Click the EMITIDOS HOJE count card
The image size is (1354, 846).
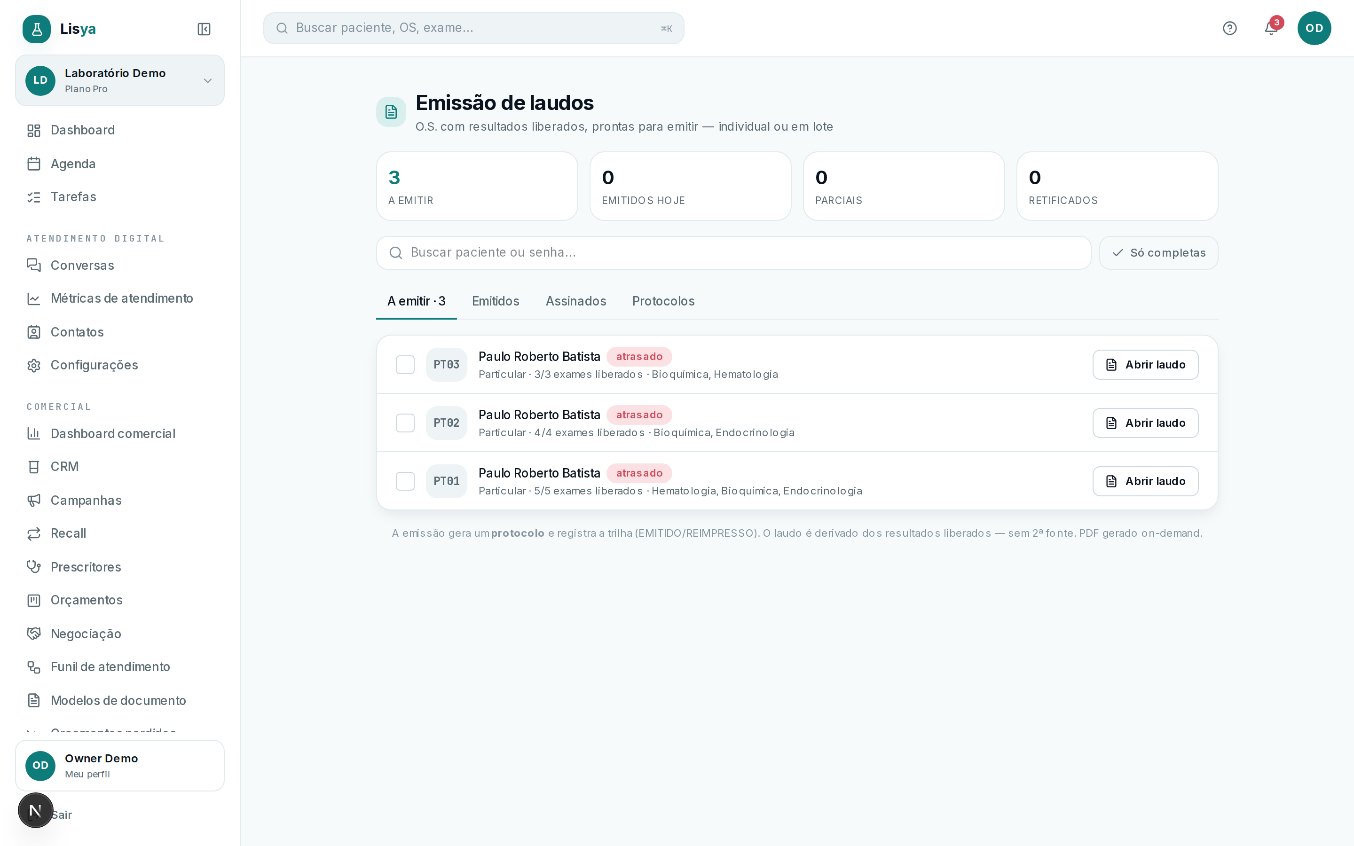pyautogui.click(x=690, y=186)
